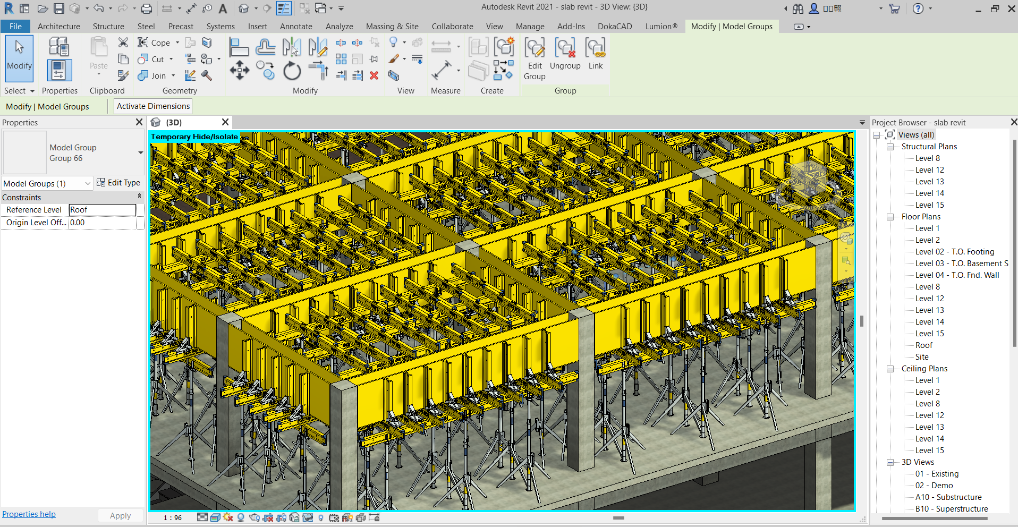Open the Annotate ribbon tab

point(296,27)
